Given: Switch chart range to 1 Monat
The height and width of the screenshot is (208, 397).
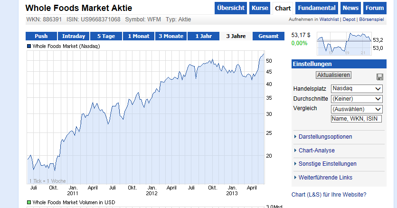Looking at the screenshot, I should coord(139,36).
